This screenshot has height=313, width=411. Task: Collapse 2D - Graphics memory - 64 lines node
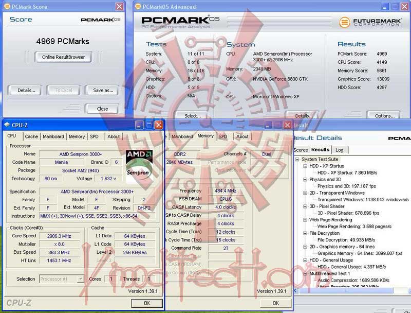pyautogui.click(x=305, y=247)
